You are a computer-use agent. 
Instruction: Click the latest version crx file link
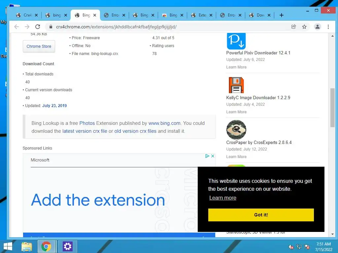click(84, 131)
